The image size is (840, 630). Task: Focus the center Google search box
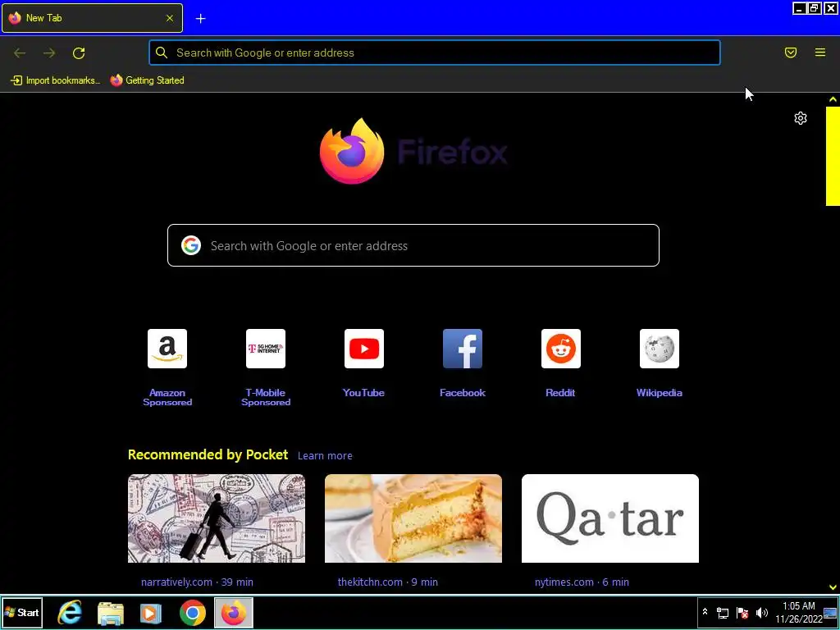[x=413, y=245]
